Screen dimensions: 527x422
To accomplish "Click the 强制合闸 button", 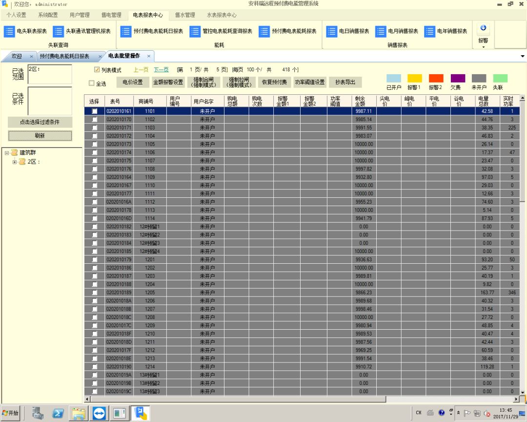I will click(203, 82).
